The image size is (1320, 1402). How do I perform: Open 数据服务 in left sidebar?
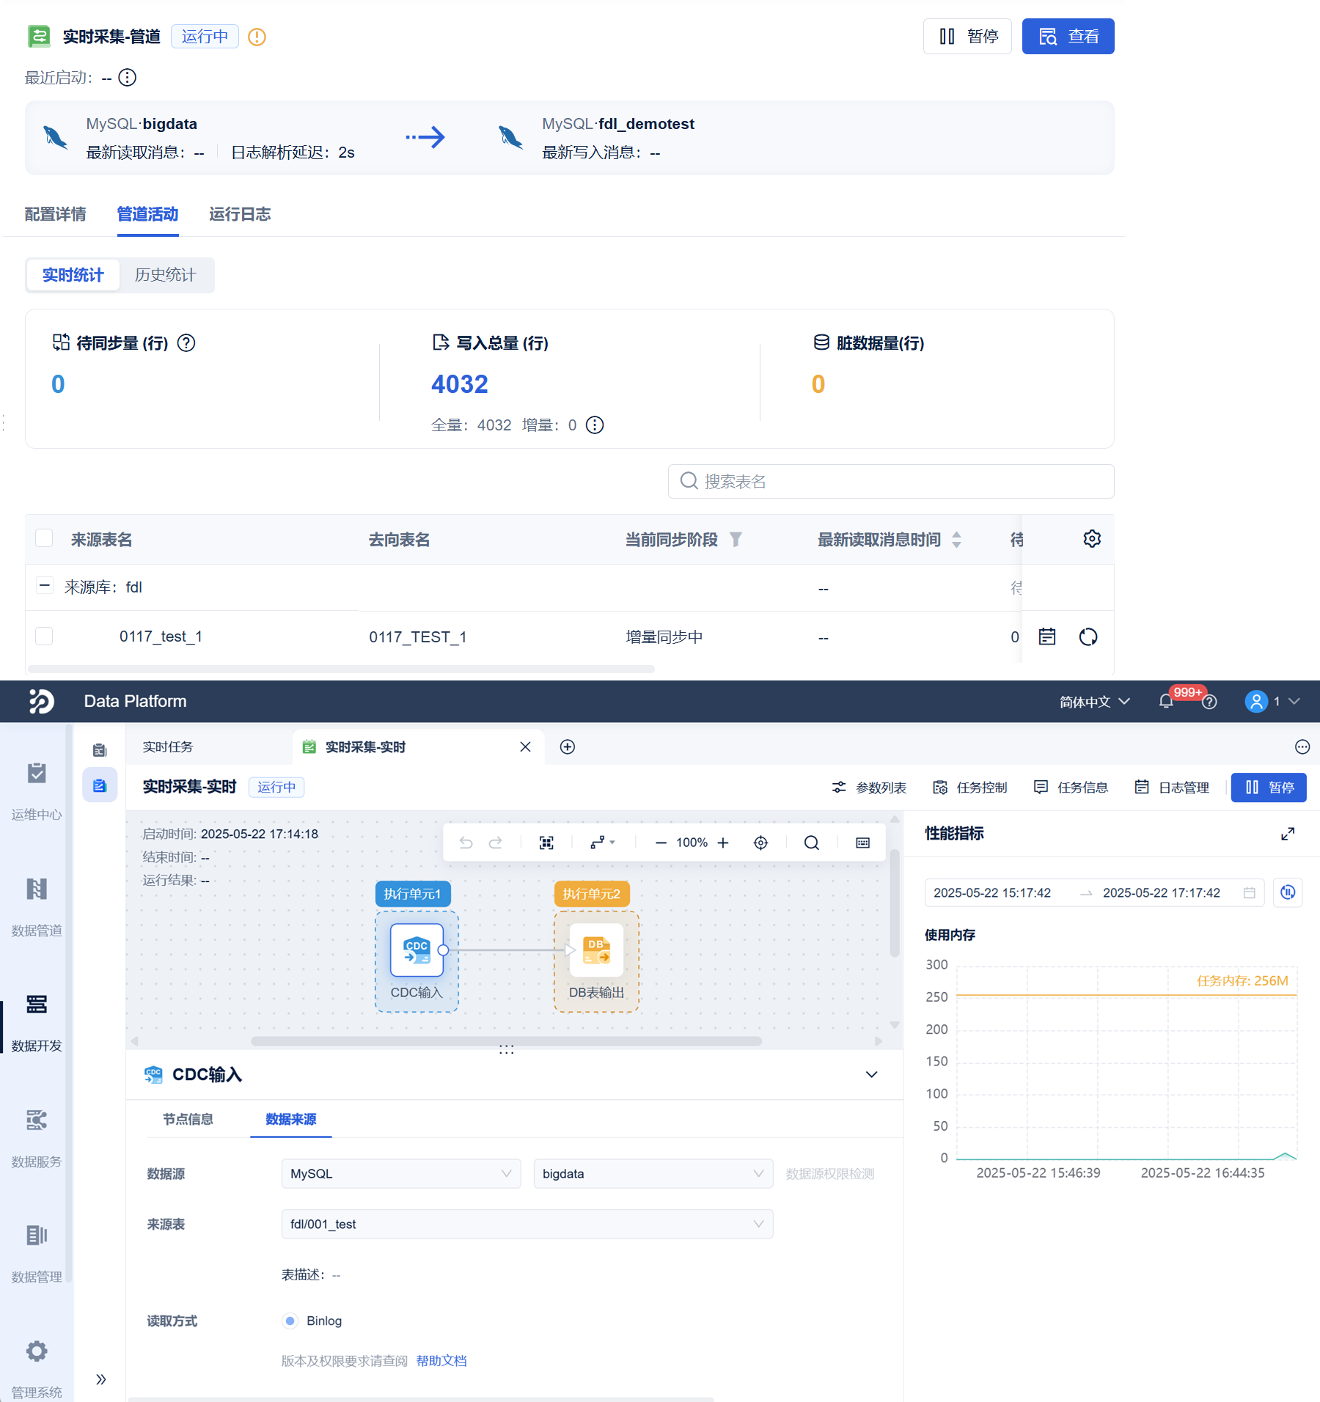[37, 1138]
